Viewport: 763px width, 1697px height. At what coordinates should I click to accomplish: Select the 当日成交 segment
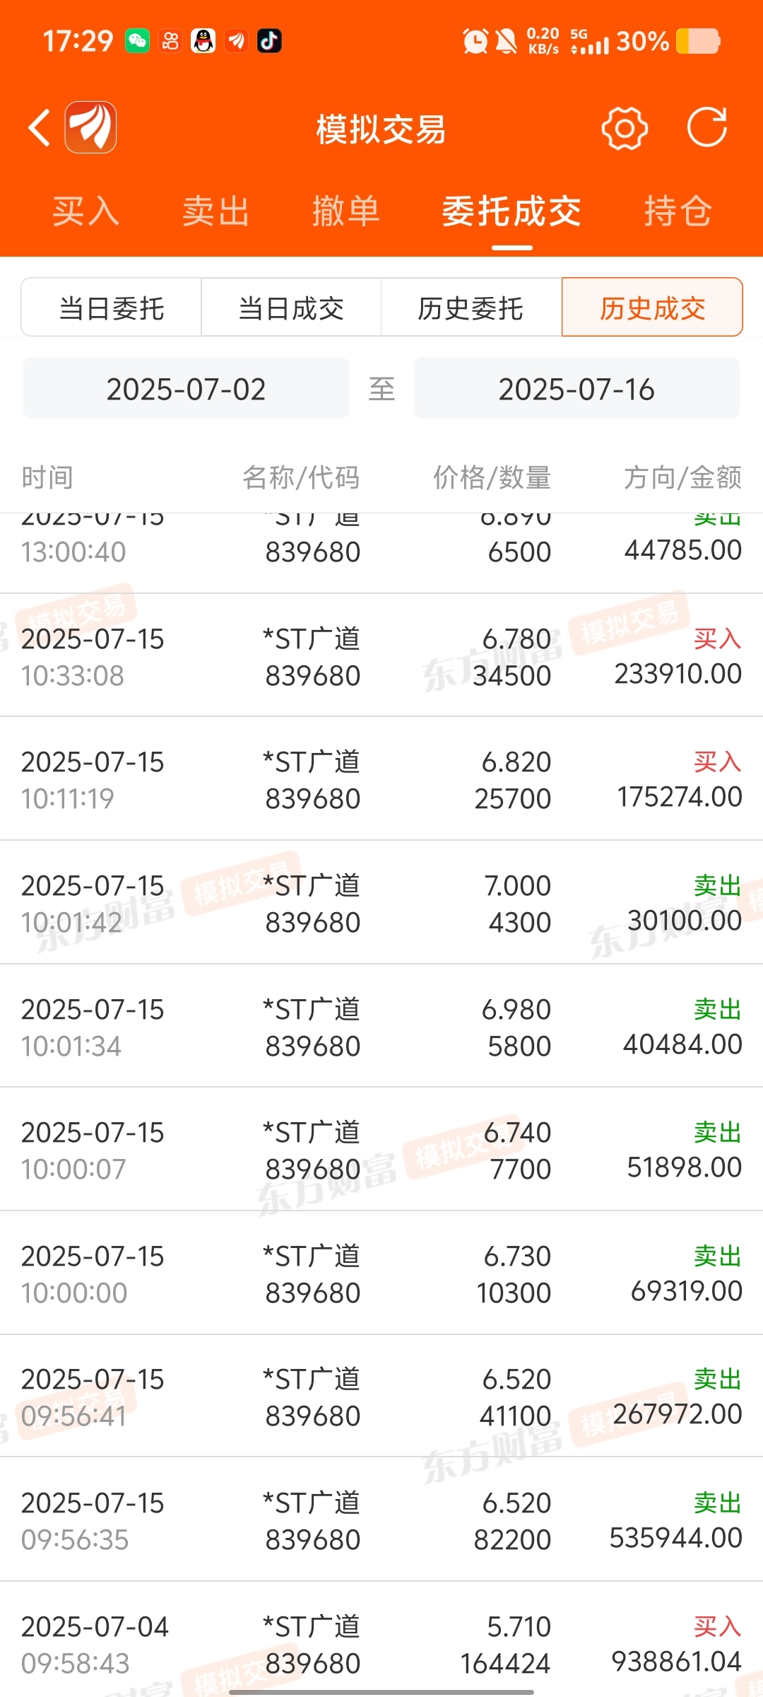(291, 308)
